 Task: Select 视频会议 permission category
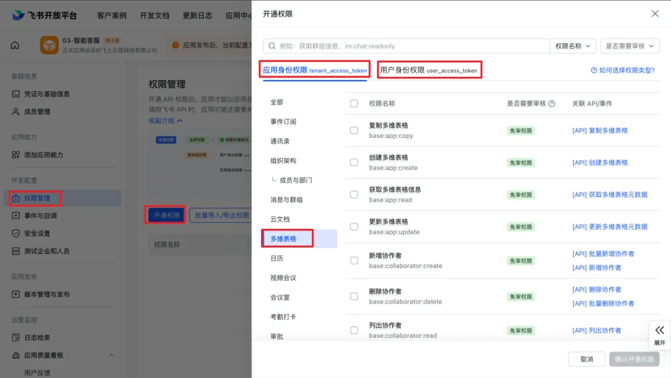coord(283,277)
